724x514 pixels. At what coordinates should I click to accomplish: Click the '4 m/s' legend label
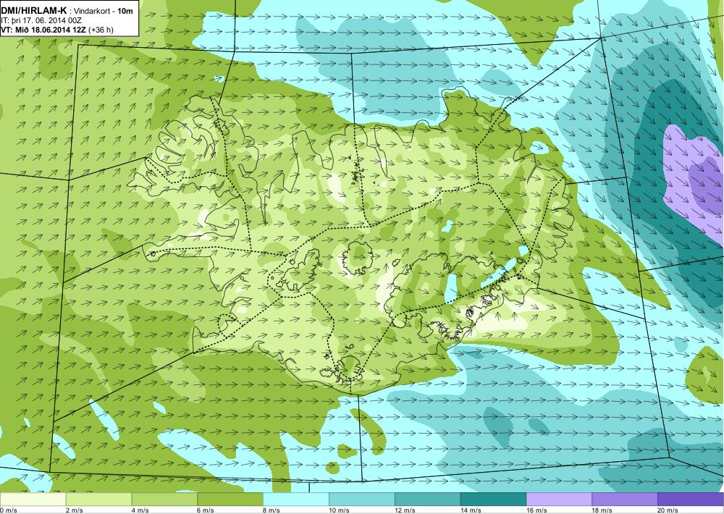pos(140,510)
